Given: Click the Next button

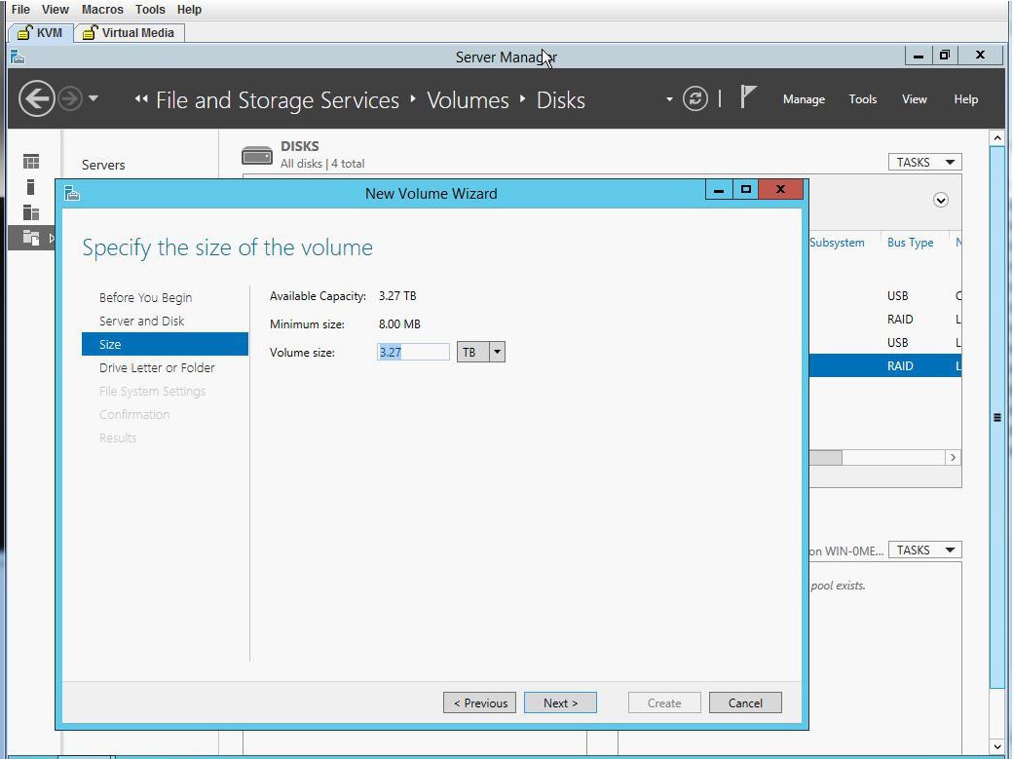Looking at the screenshot, I should click(x=560, y=702).
